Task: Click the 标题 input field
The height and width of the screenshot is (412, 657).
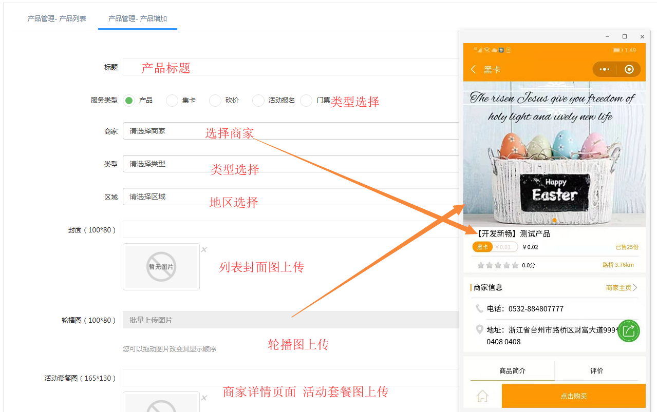Action: tap(291, 67)
